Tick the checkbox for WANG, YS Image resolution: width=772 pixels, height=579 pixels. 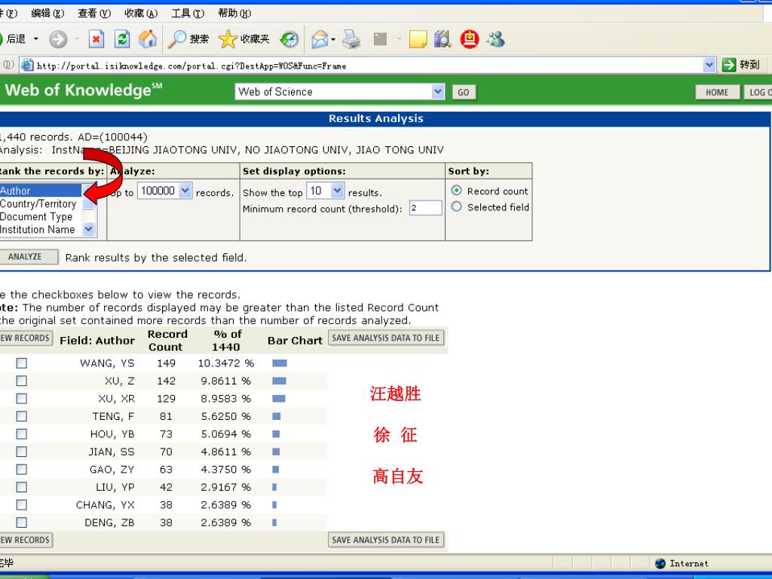pos(22,363)
